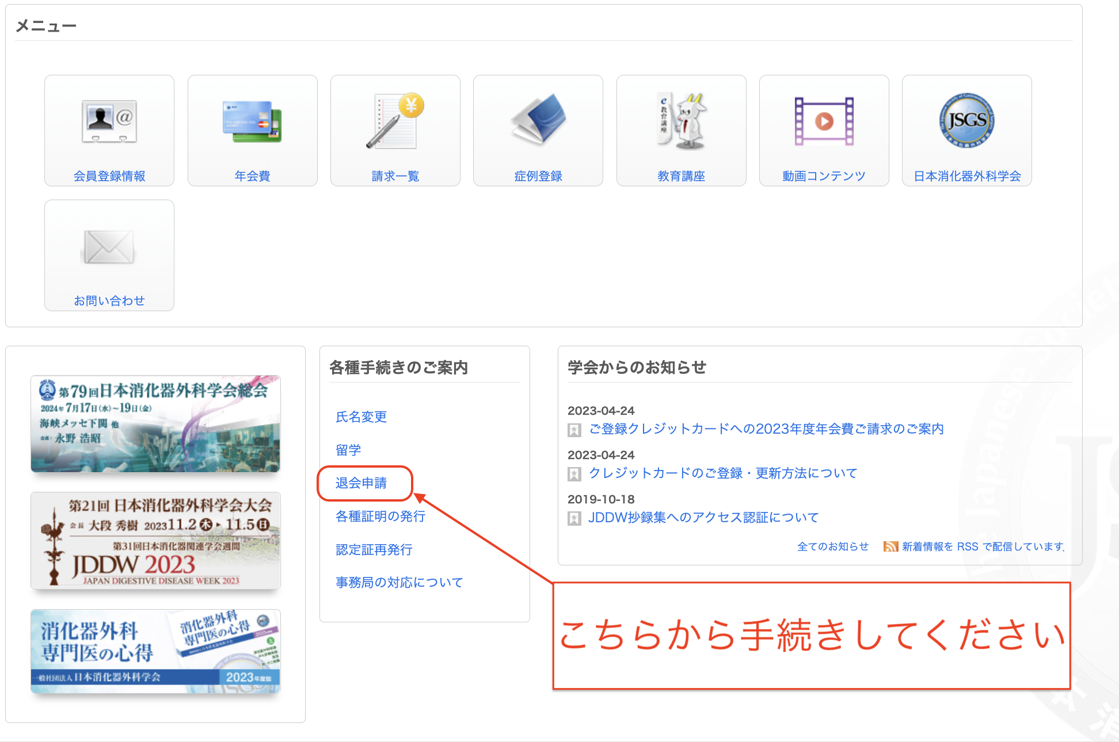1119x742 pixels.
Task: Open the 請求一覧 invoice icon
Action: (x=395, y=120)
